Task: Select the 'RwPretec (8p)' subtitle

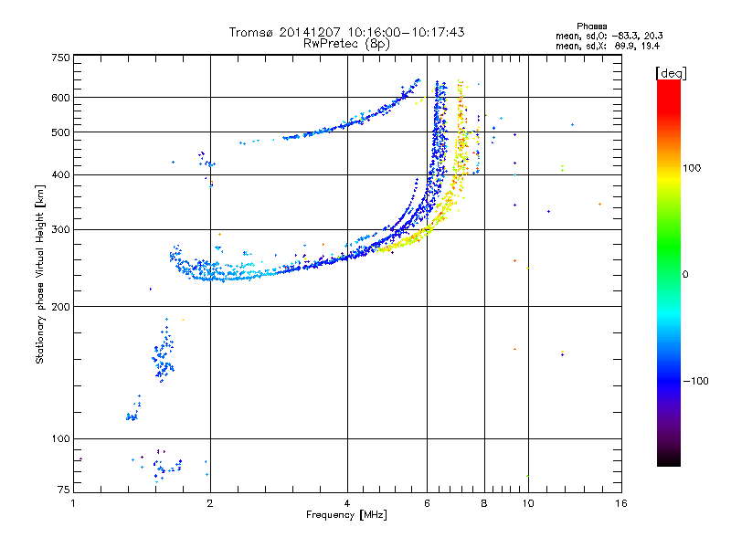Action: click(x=346, y=44)
